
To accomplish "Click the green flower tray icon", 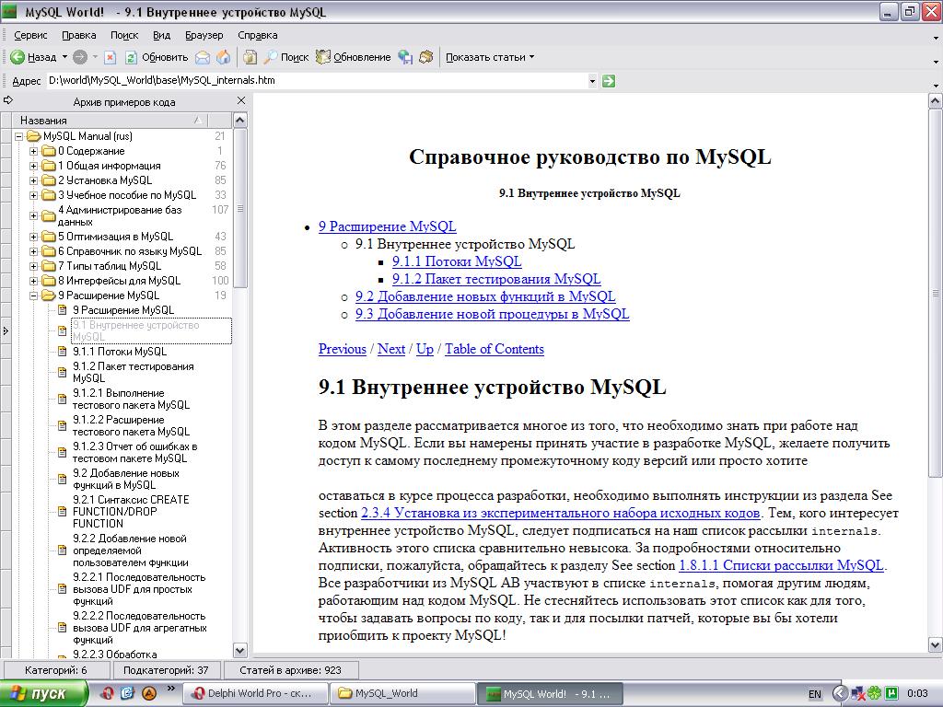I will [x=875, y=693].
